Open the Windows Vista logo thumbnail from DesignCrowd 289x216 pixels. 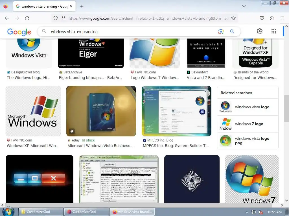pos(29,53)
